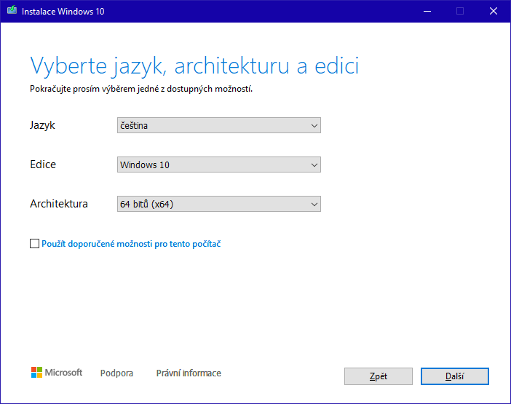Click the Microsoft logo at the bottom
Viewport: 511px width, 404px height.
tap(57, 373)
